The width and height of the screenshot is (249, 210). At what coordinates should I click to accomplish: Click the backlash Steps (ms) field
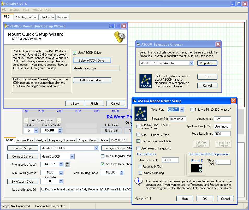223,162
